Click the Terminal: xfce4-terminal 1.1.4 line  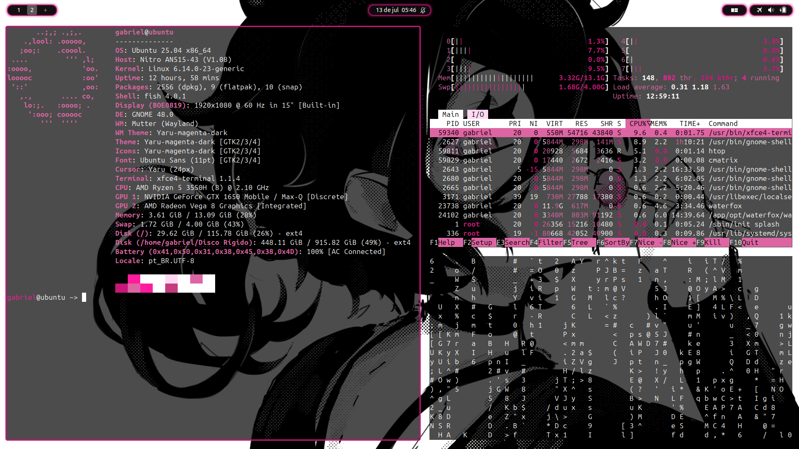(177, 178)
